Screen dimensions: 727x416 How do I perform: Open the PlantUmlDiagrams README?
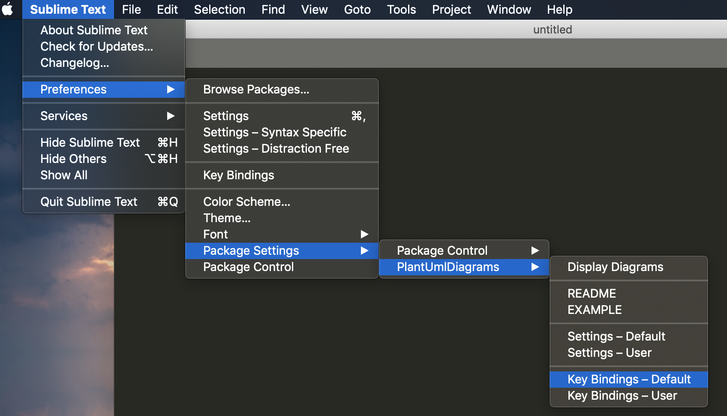tap(592, 294)
